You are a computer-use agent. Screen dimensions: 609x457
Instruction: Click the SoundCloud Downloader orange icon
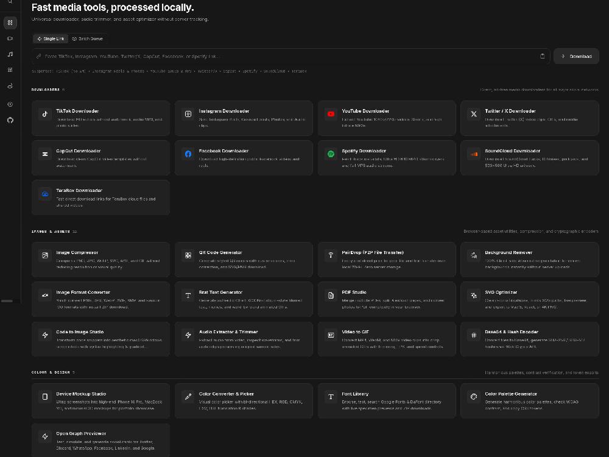[474, 154]
